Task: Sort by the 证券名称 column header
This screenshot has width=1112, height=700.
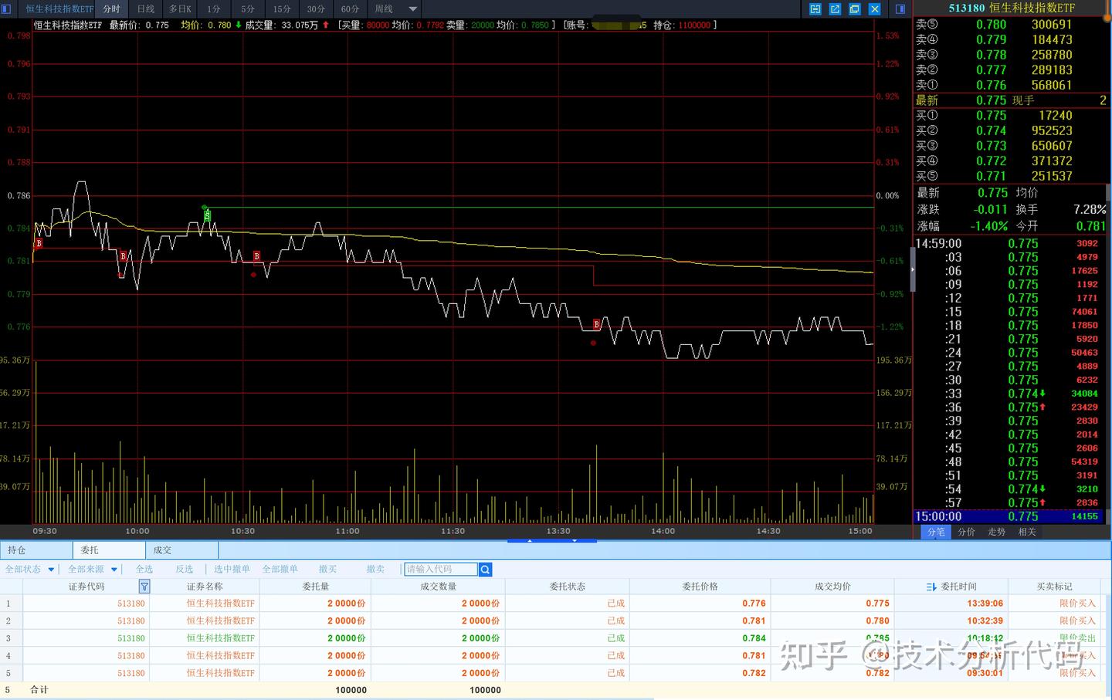Action: click(x=205, y=587)
